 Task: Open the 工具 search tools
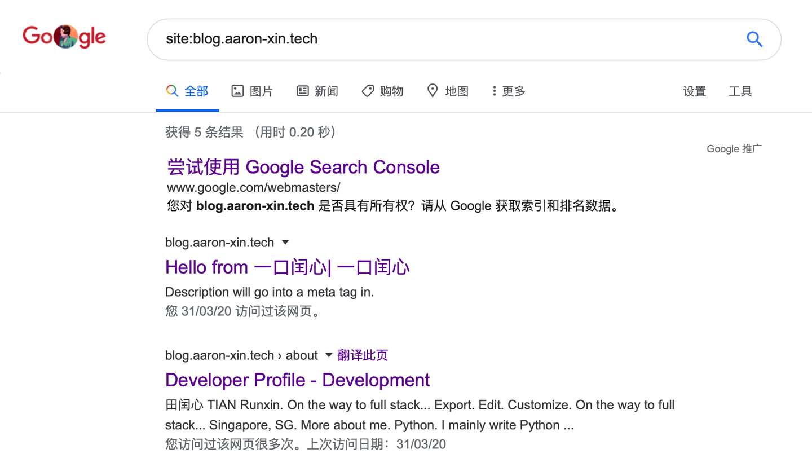coord(740,91)
